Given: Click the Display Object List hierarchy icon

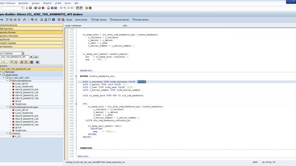Looking at the screenshot, I should coord(42,19).
